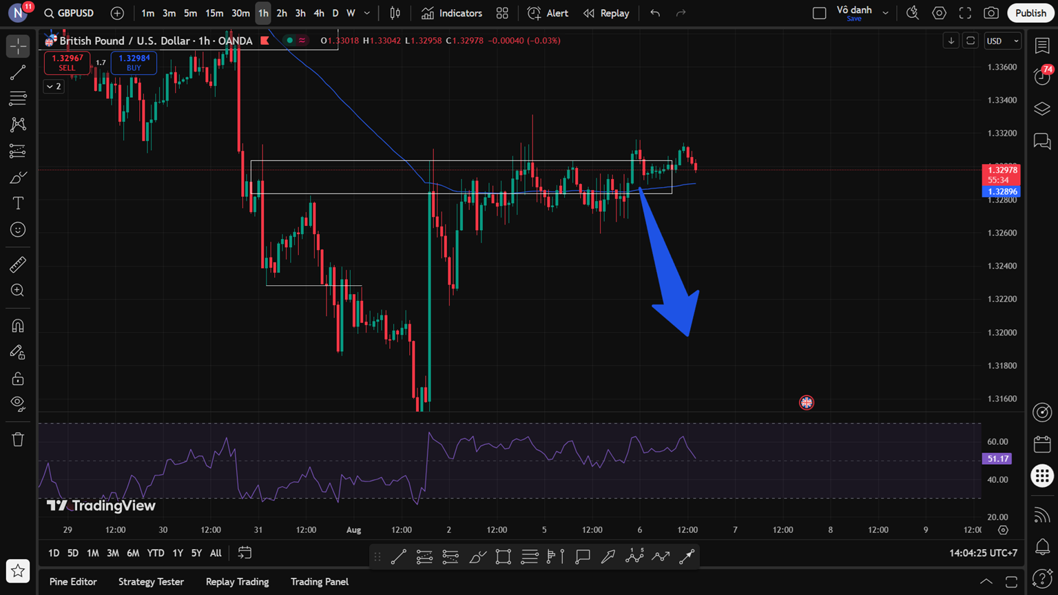This screenshot has height=595, width=1058.
Task: Open the favorites star toolbar button
Action: tap(18, 571)
